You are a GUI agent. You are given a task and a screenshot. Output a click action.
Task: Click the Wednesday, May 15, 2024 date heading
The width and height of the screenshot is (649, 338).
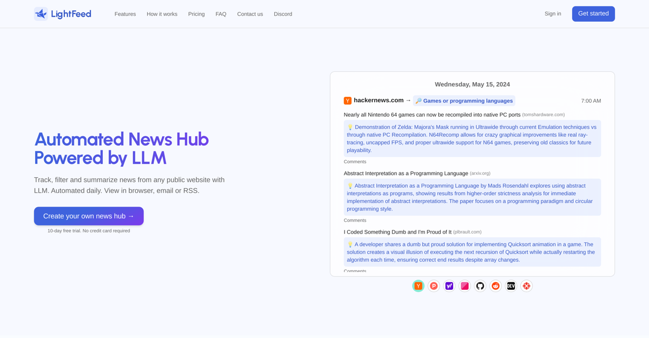tap(472, 84)
